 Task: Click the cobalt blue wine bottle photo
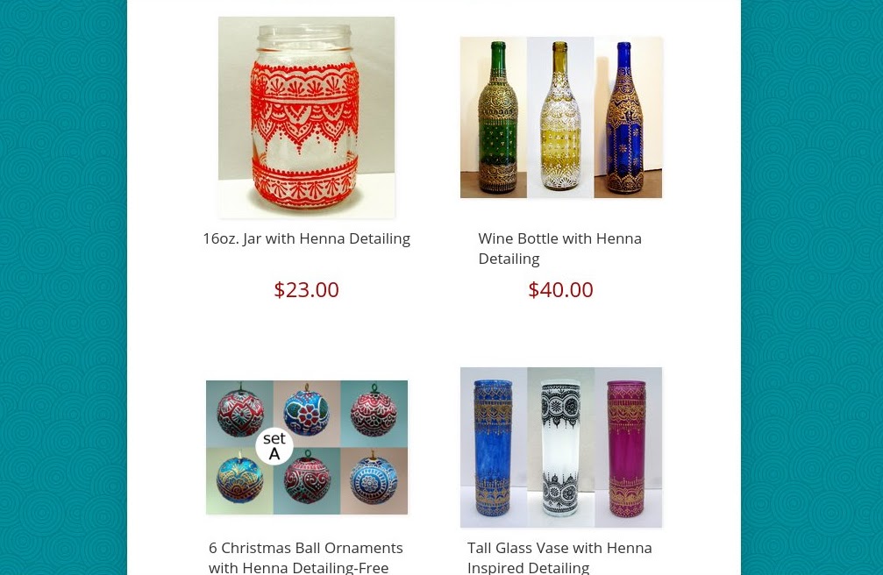[x=628, y=117]
